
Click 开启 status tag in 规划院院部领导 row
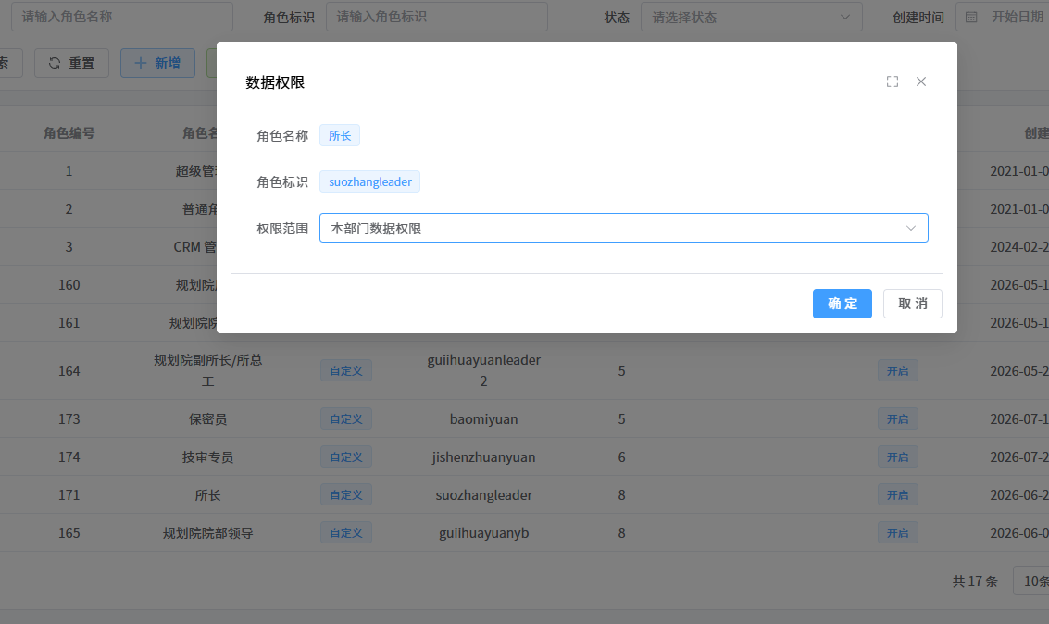pyautogui.click(x=898, y=533)
